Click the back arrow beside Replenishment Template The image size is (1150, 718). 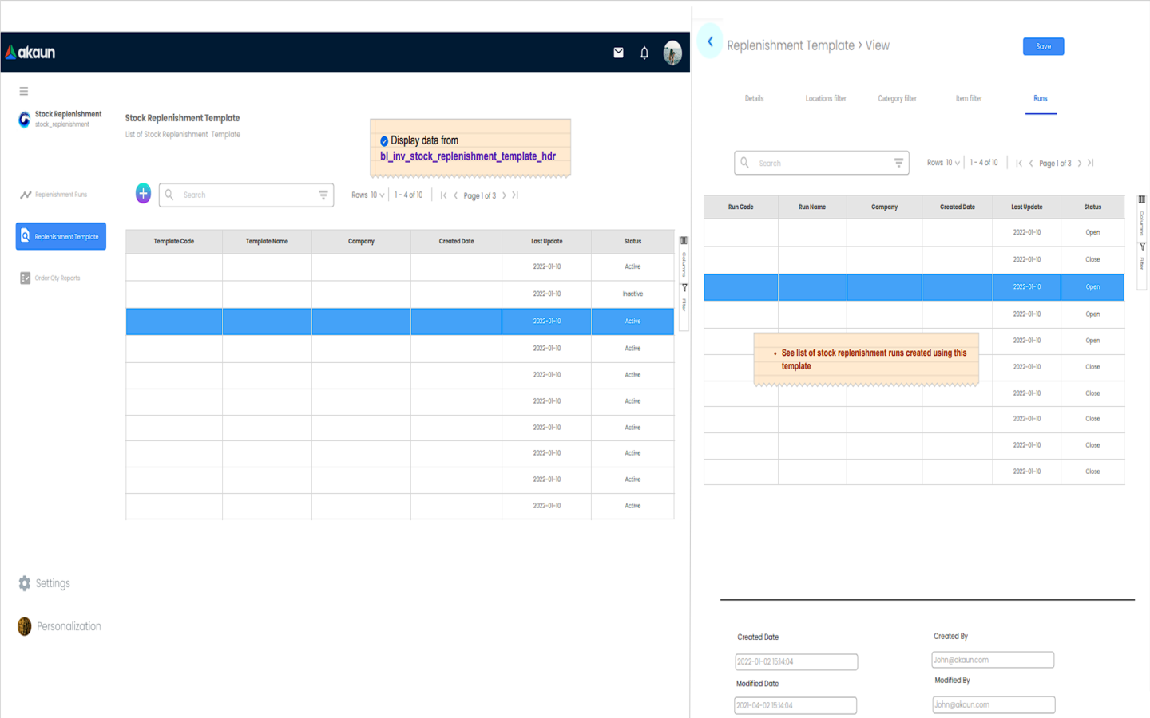click(710, 41)
